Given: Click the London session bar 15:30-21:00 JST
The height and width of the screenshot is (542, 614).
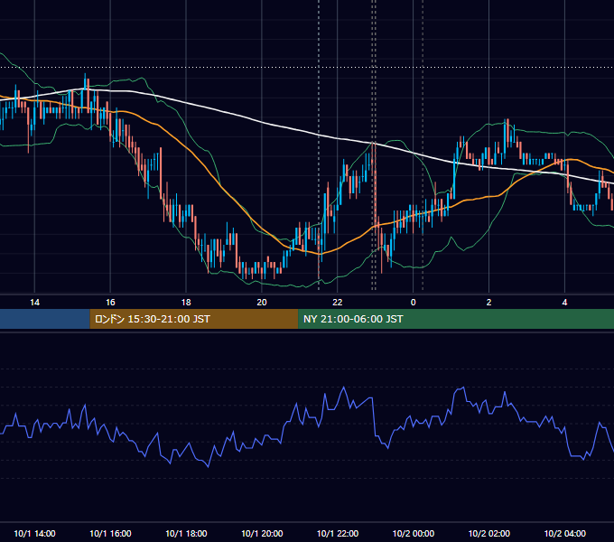Looking at the screenshot, I should tap(194, 319).
